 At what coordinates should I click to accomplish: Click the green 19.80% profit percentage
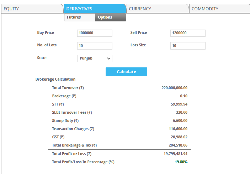[181, 162]
